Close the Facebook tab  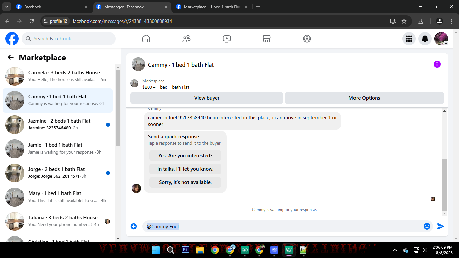point(86,7)
